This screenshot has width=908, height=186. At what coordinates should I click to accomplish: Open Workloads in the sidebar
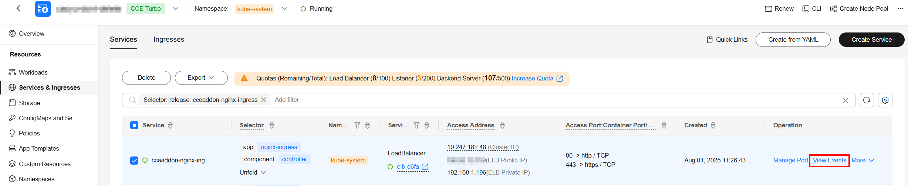pyautogui.click(x=33, y=72)
